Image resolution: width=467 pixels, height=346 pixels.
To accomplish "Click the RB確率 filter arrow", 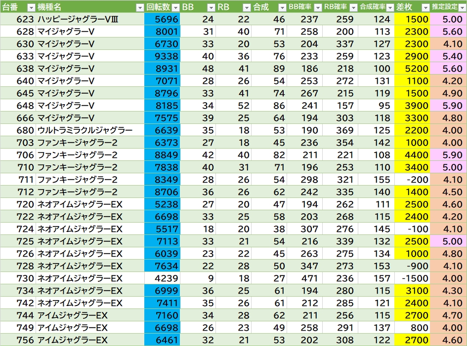I will (x=353, y=7).
